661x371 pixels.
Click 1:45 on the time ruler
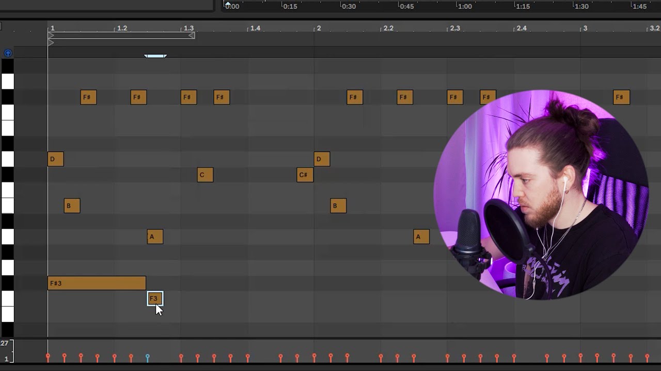click(x=639, y=6)
